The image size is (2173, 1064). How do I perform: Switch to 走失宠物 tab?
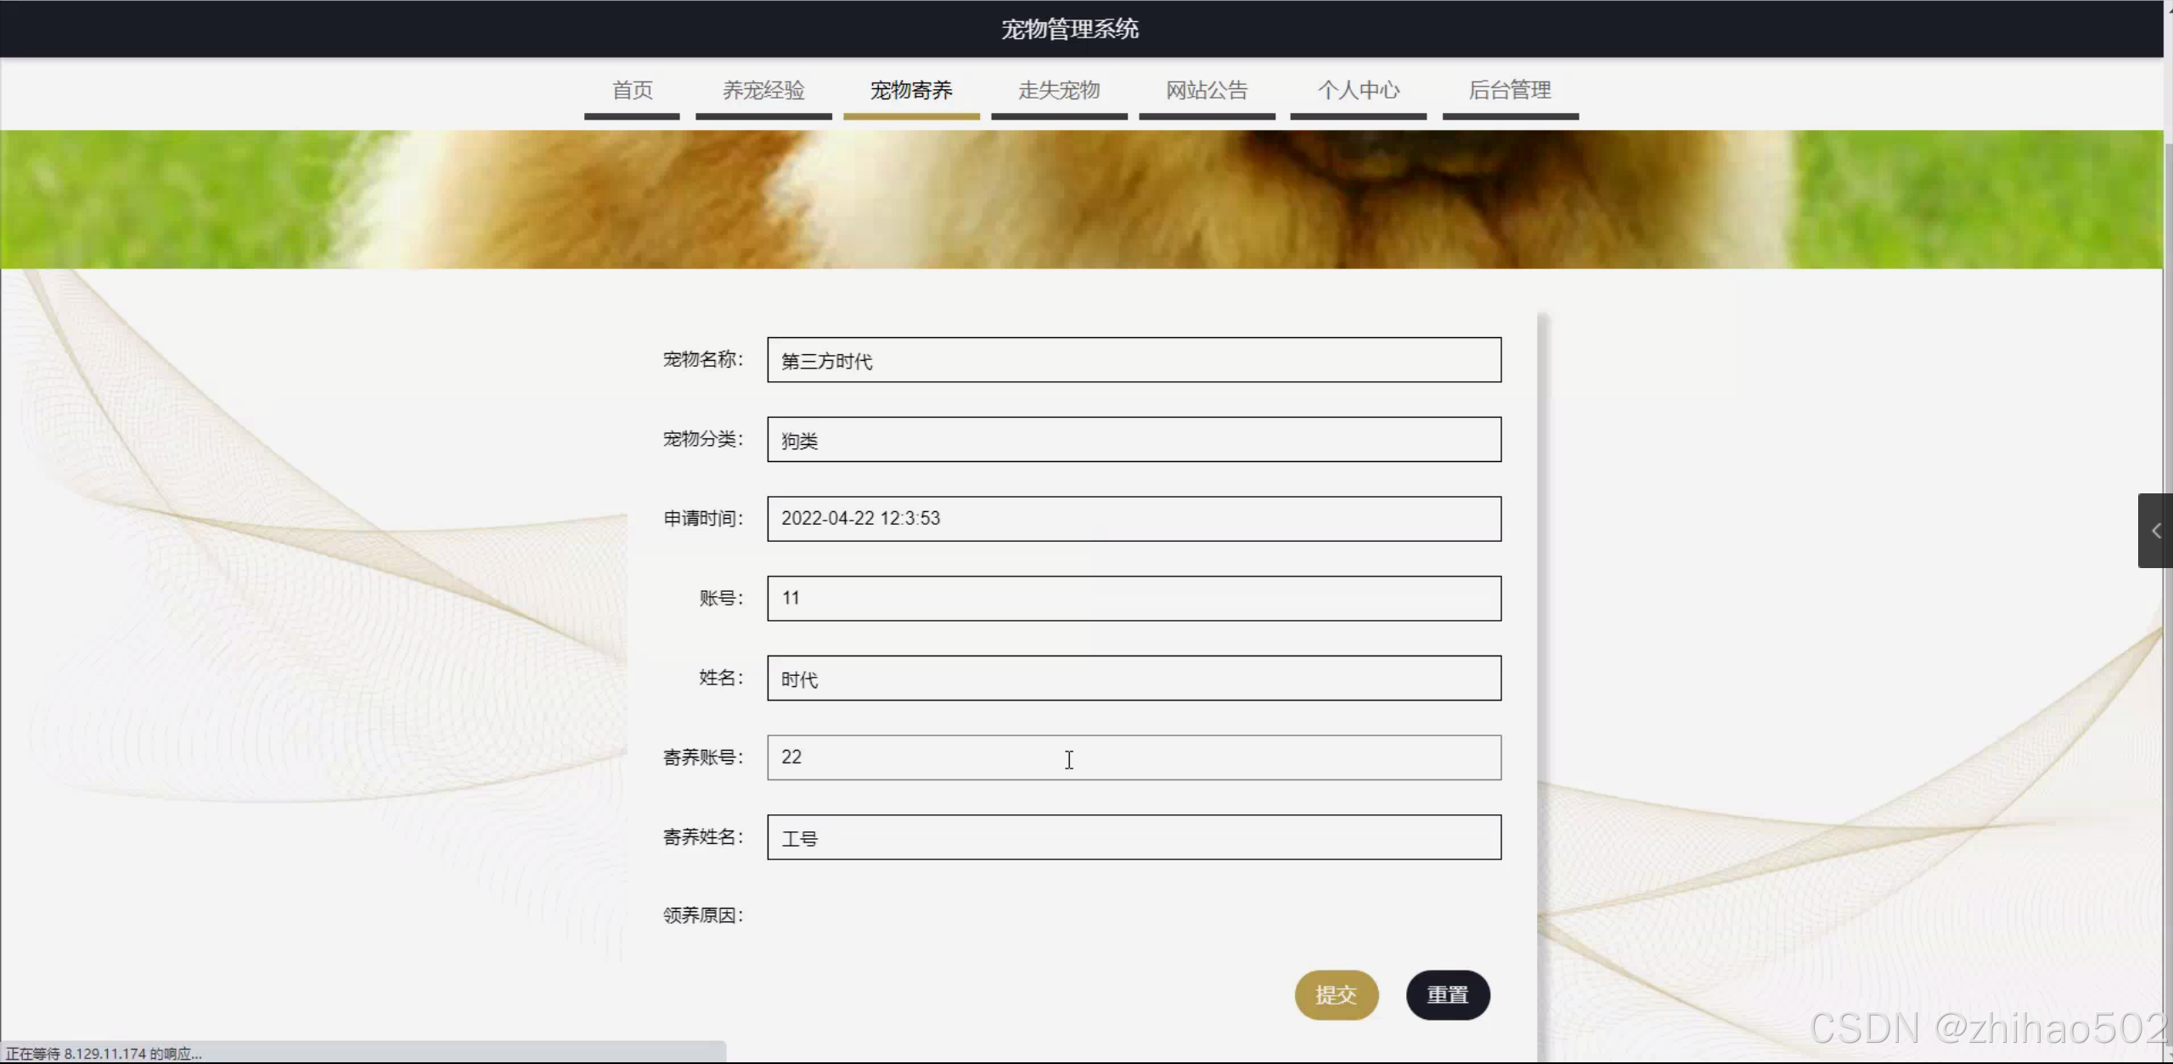[1058, 90]
